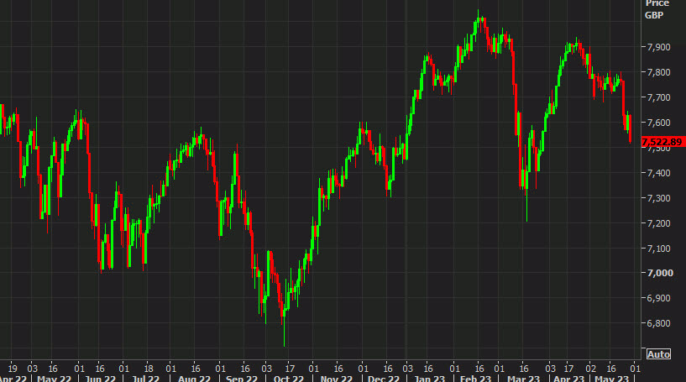Click the 7,400 price axis label
This screenshot has width=686, height=382.
coord(658,173)
